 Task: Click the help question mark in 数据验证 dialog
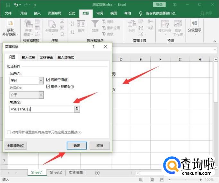point(93,46)
